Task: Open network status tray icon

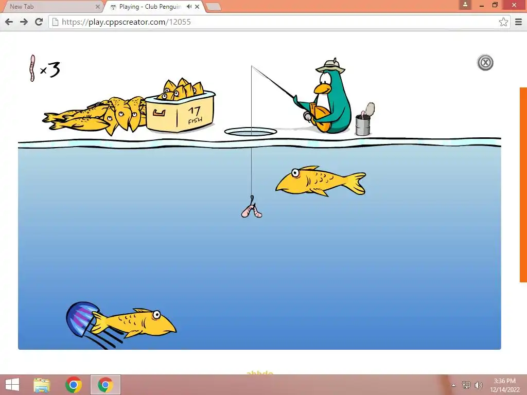Action: click(x=466, y=385)
